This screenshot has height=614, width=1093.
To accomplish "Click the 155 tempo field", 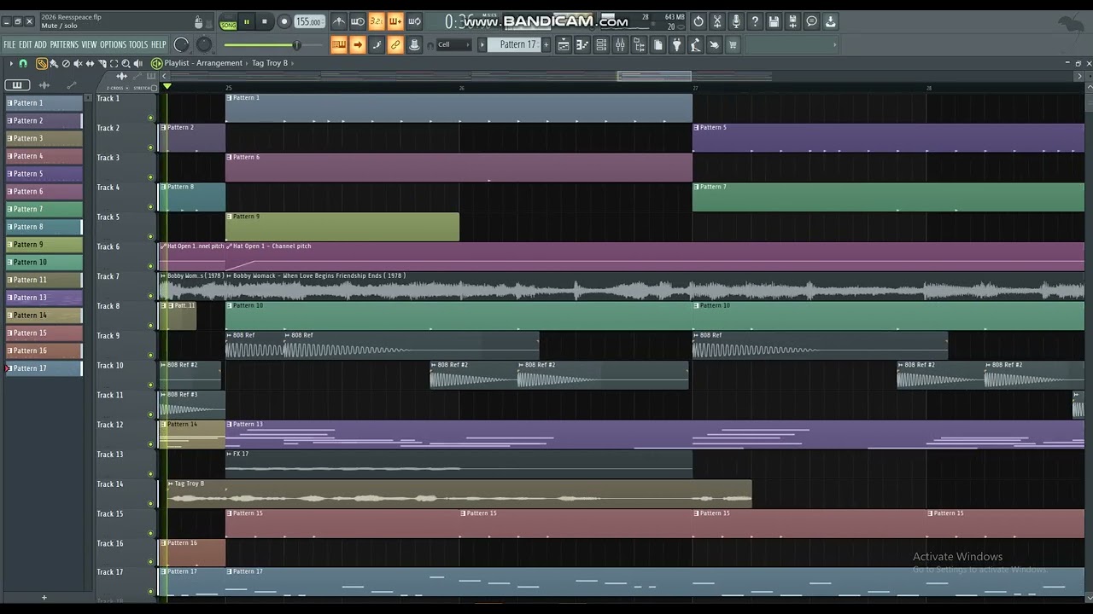I will point(309,22).
